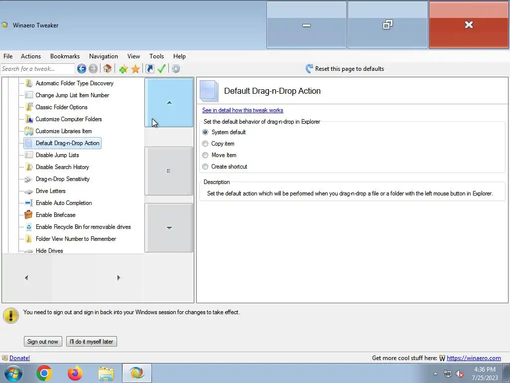Click the horizontal scrollbar left arrow

[x=26, y=278]
